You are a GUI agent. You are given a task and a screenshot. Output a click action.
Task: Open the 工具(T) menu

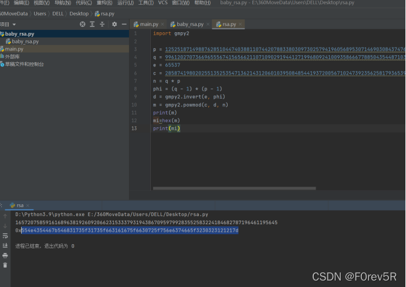(x=146, y=3)
